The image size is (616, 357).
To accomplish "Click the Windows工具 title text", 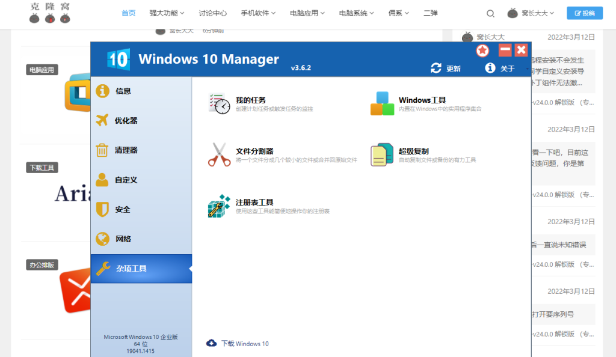I will [x=422, y=100].
